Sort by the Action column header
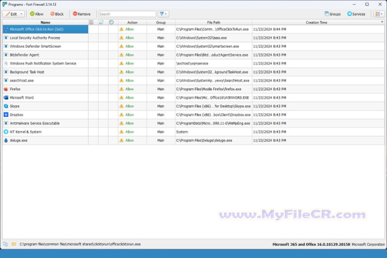This screenshot has width=387, height=258. (132, 23)
